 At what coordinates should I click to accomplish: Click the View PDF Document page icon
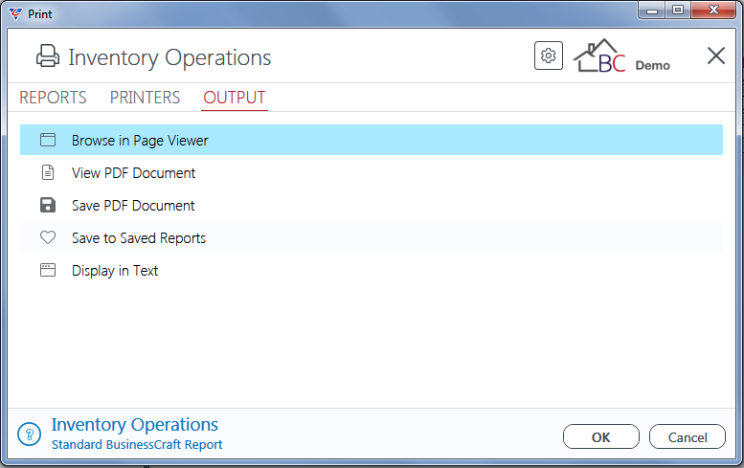(48, 172)
